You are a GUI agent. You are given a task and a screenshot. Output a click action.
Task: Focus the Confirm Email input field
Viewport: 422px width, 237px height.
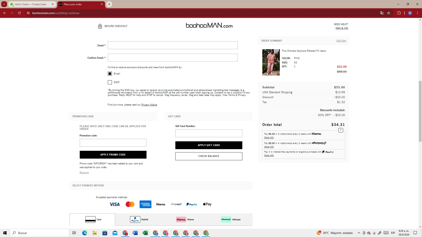pos(173,58)
